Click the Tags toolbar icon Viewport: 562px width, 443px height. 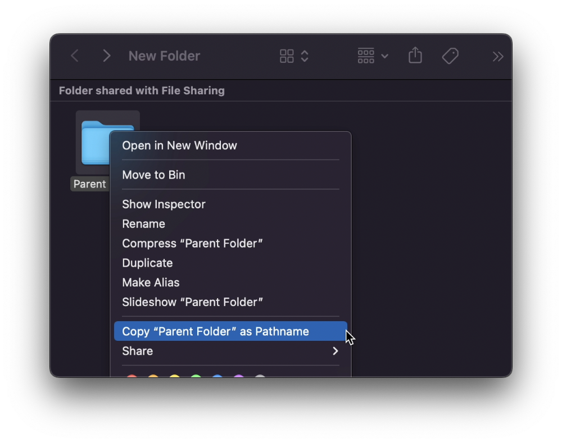tap(450, 56)
